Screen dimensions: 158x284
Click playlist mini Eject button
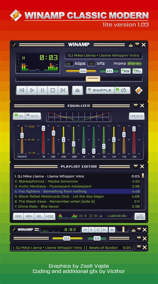click(x=101, y=216)
